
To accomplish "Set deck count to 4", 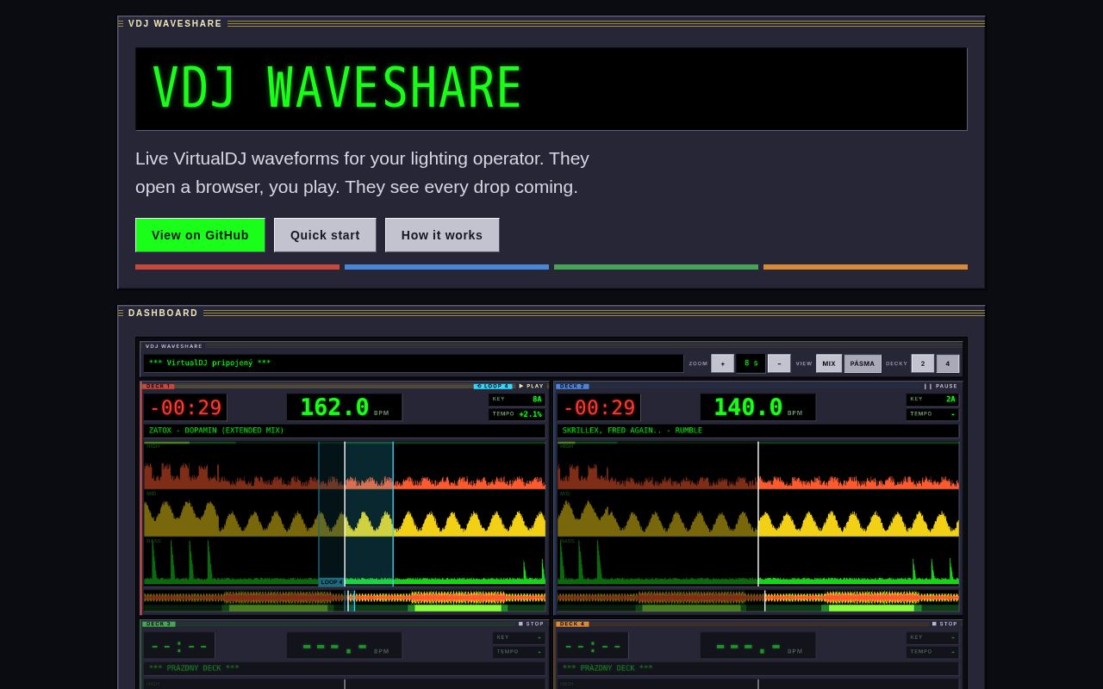I will coord(948,363).
